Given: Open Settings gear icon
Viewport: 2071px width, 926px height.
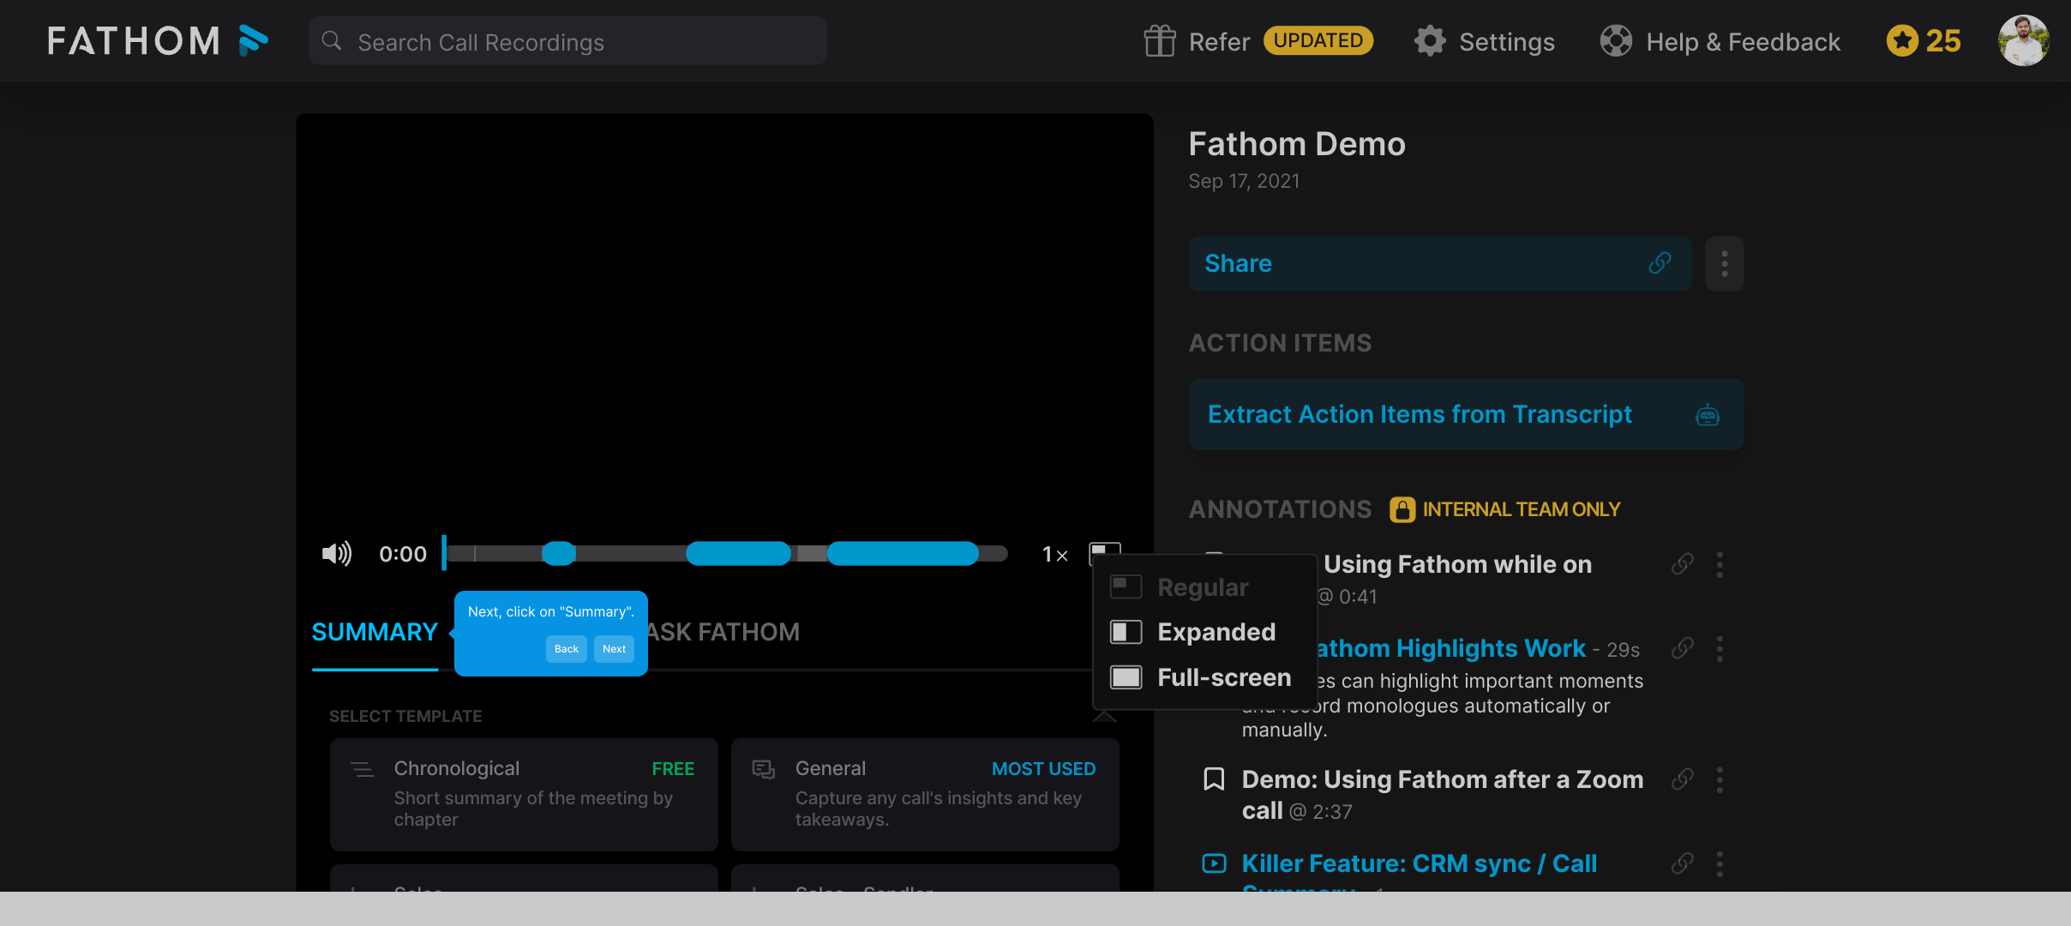Looking at the screenshot, I should tap(1430, 41).
